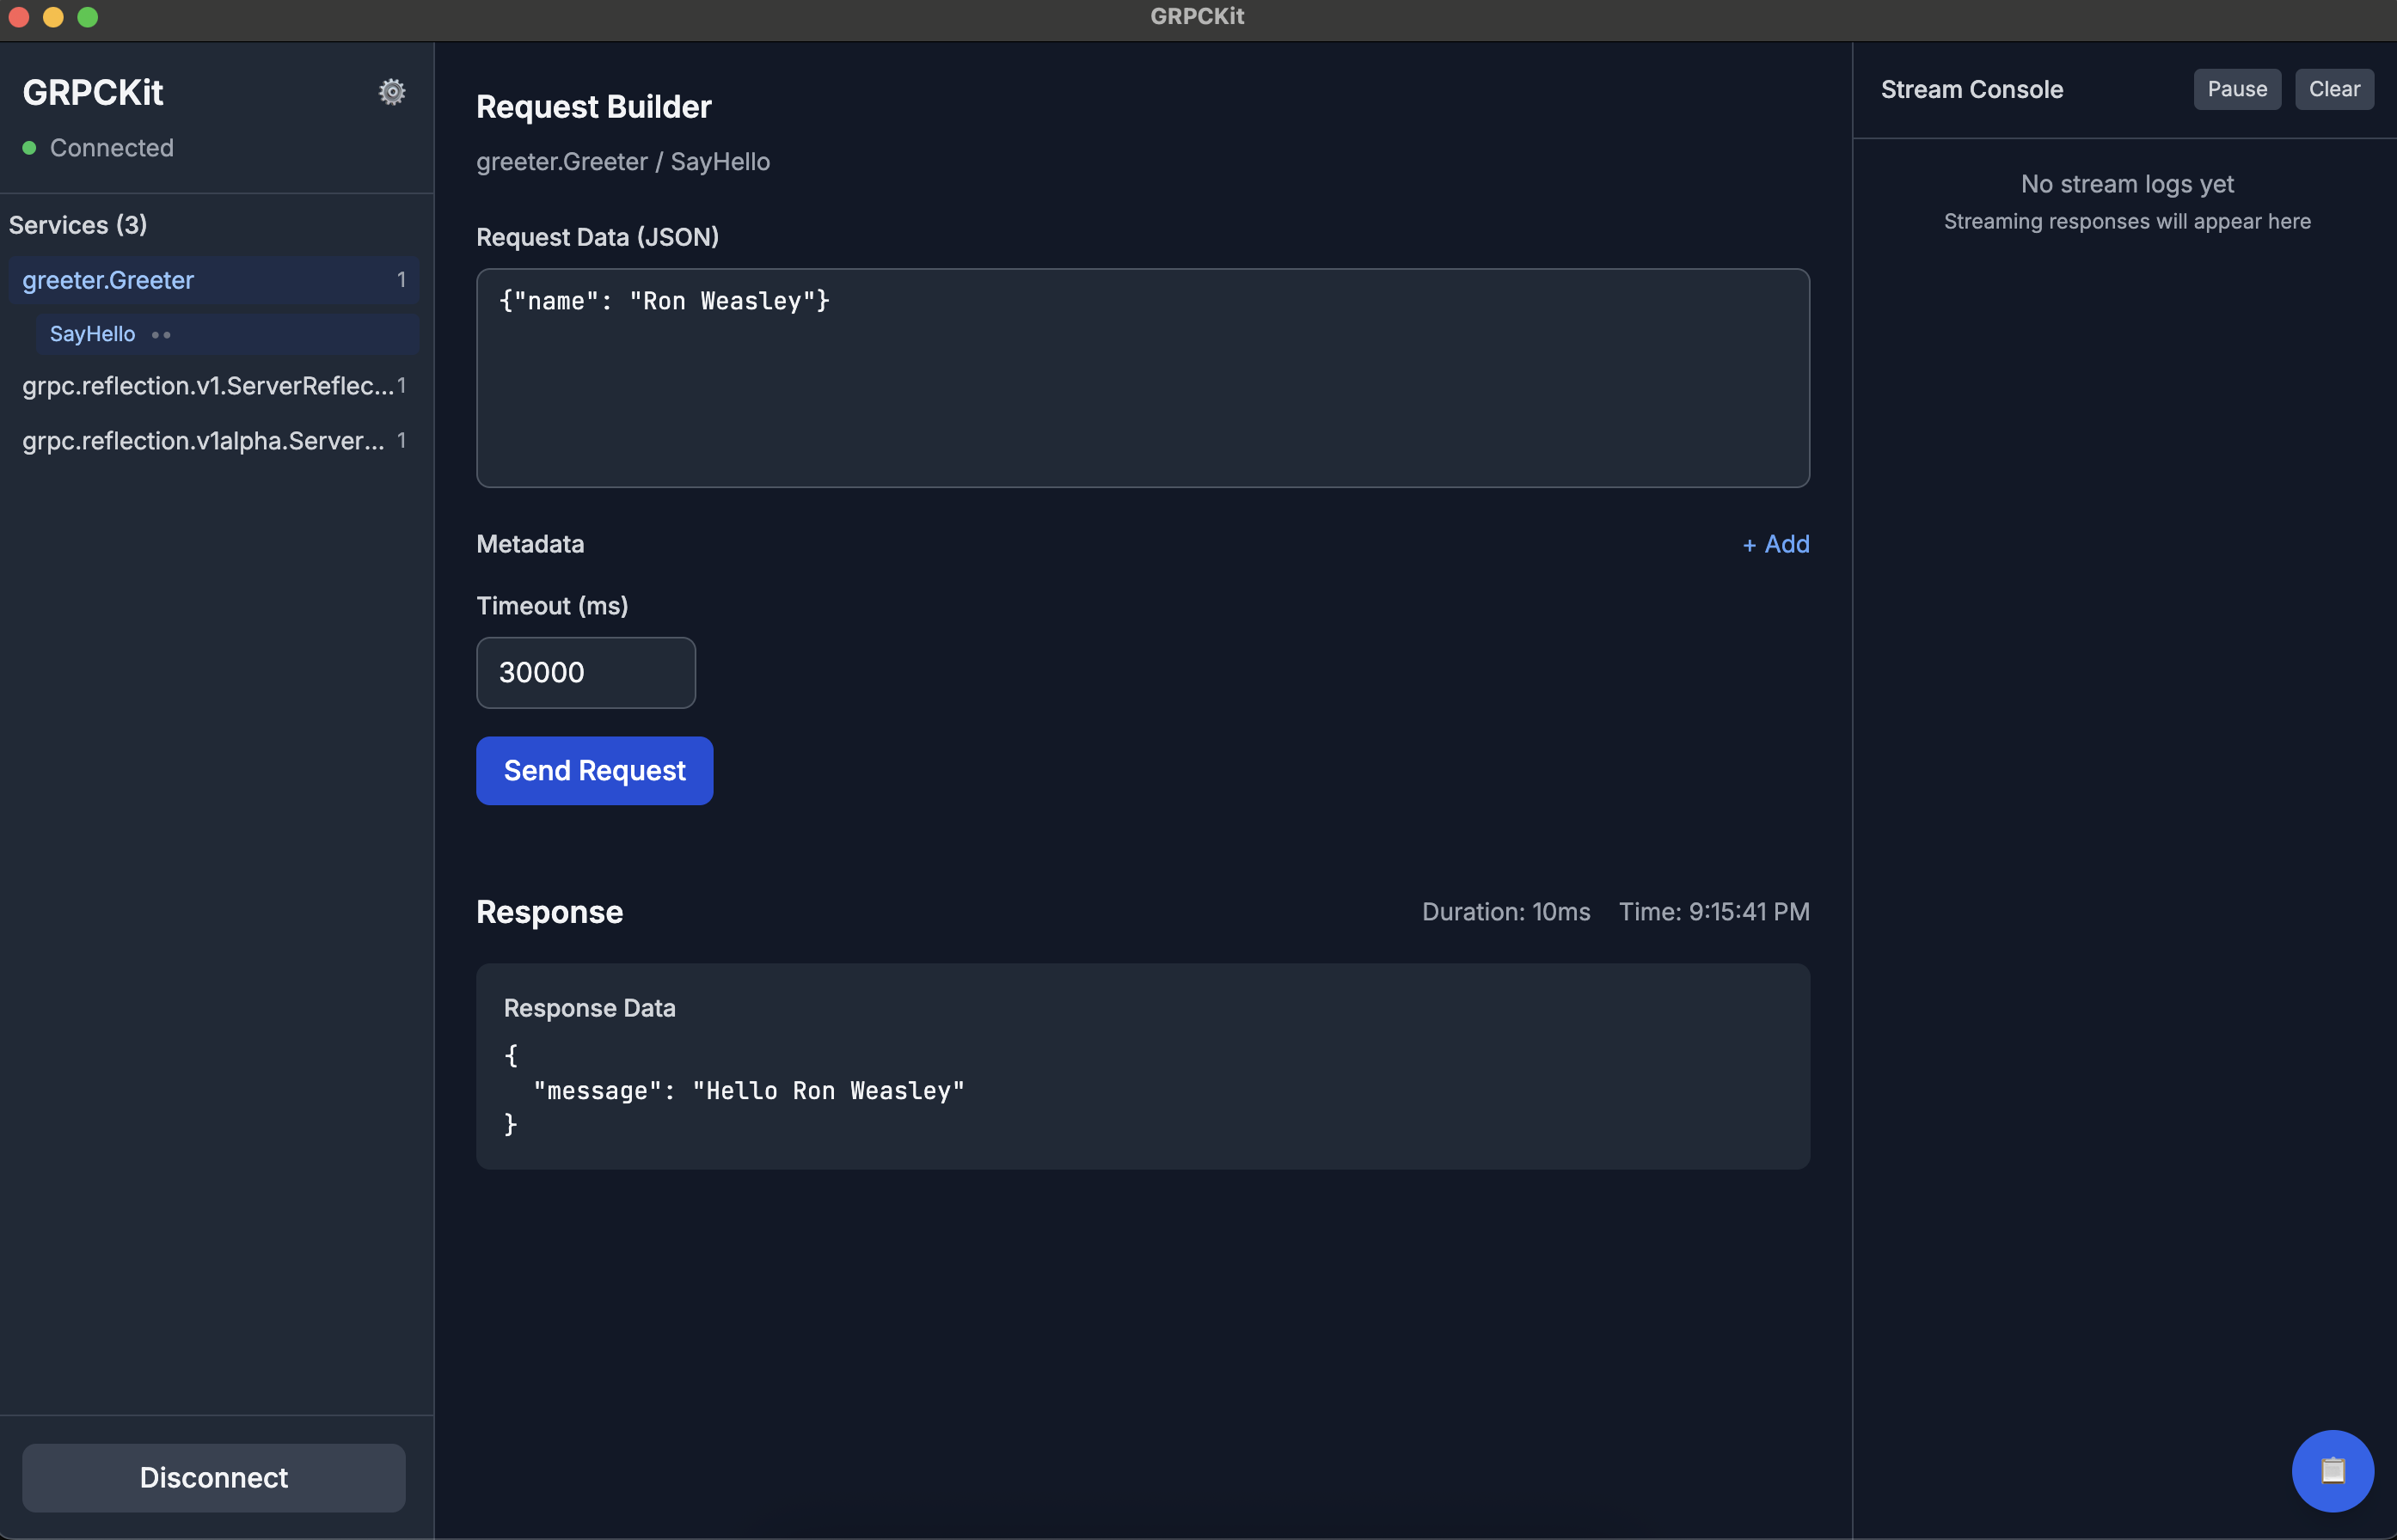Viewport: 2397px width, 1540px height.
Task: Clear the stream console logs
Action: pos(2334,89)
